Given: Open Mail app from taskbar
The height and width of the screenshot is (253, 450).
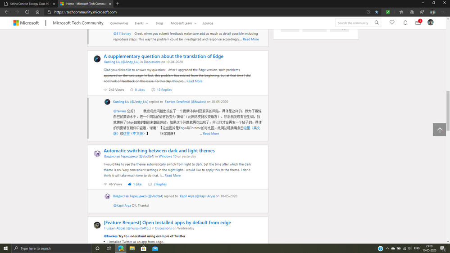Looking at the screenshot, I should pos(155,248).
